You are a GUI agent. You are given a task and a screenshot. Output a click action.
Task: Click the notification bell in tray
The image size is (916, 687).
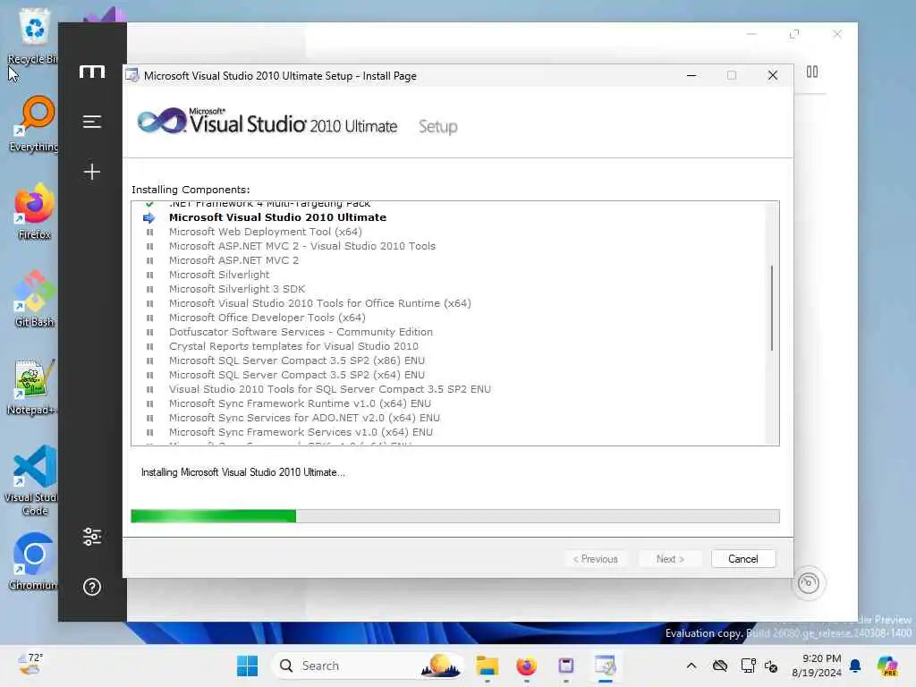click(x=855, y=666)
